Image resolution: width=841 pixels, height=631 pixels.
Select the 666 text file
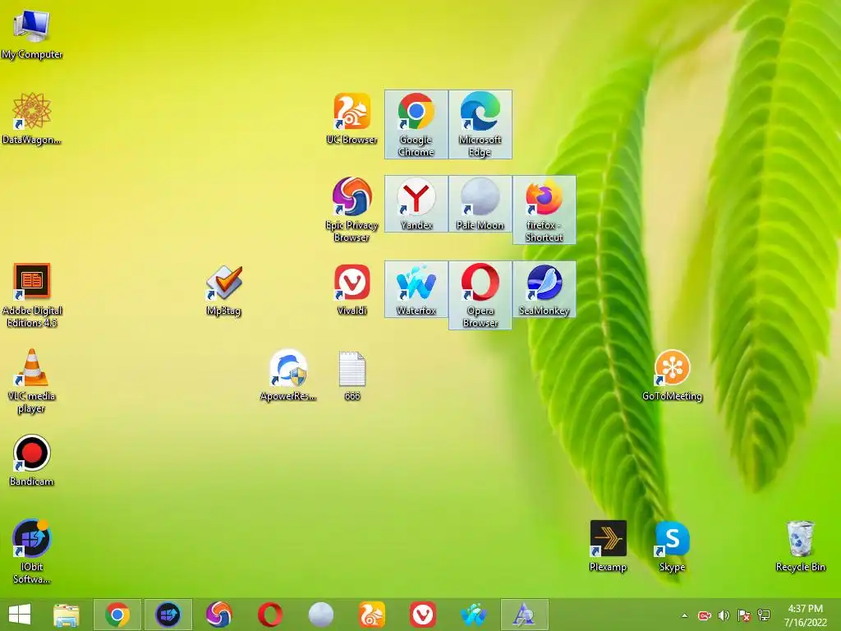[x=352, y=375]
